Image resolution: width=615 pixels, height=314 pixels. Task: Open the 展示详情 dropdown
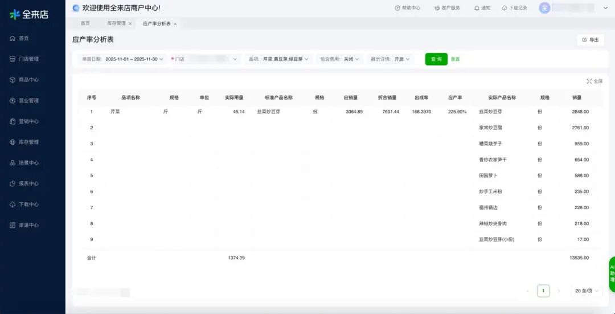[390, 59]
